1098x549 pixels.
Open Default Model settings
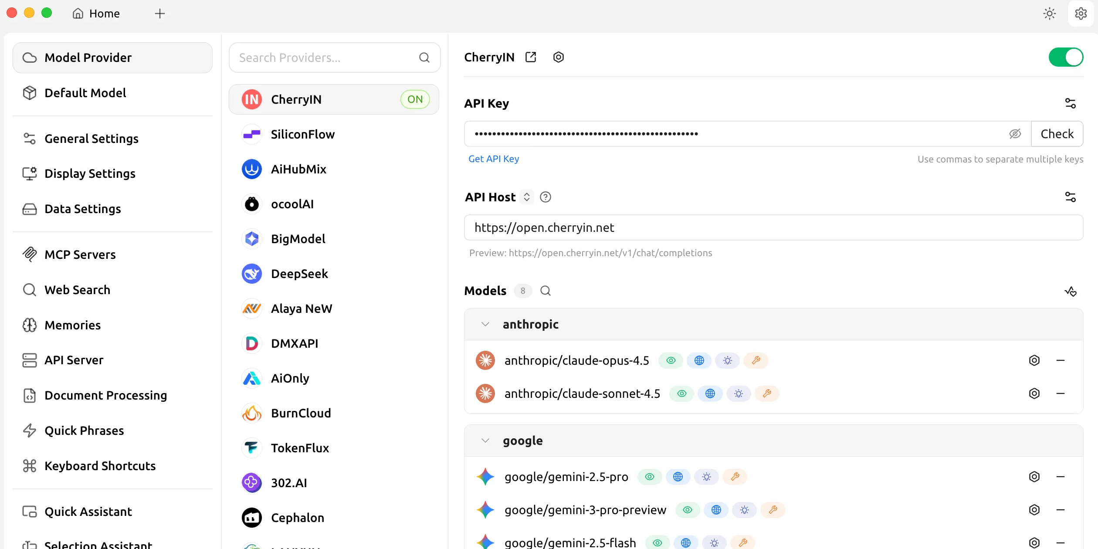click(x=112, y=93)
